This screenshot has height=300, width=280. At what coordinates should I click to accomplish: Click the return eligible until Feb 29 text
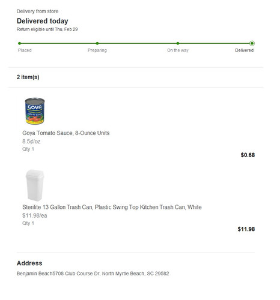click(47, 29)
